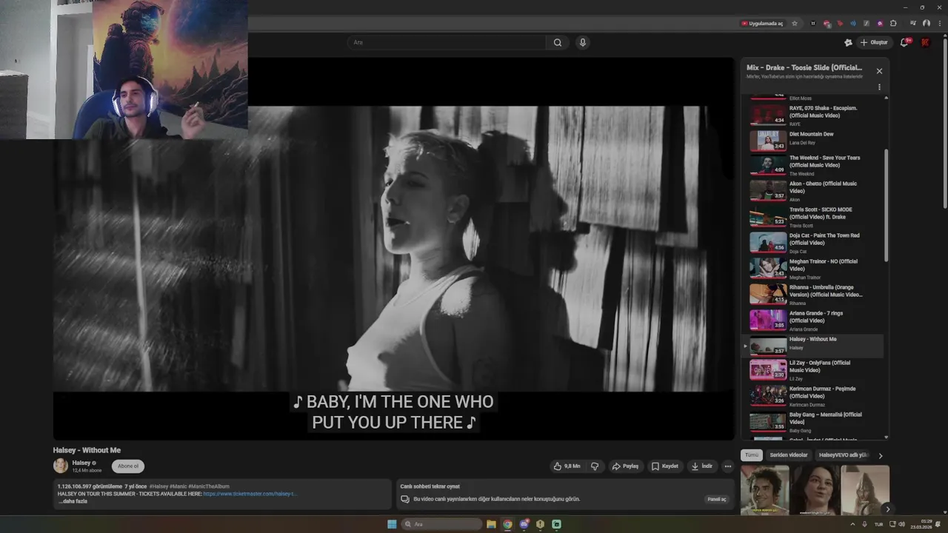Screen dimensions: 948x533
Task: Open chat replay with 'Paneli aç'
Action: 717,499
